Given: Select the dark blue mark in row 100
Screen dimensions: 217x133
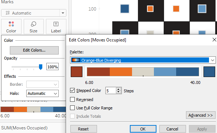Looking at the screenshot, I should point(125,9).
